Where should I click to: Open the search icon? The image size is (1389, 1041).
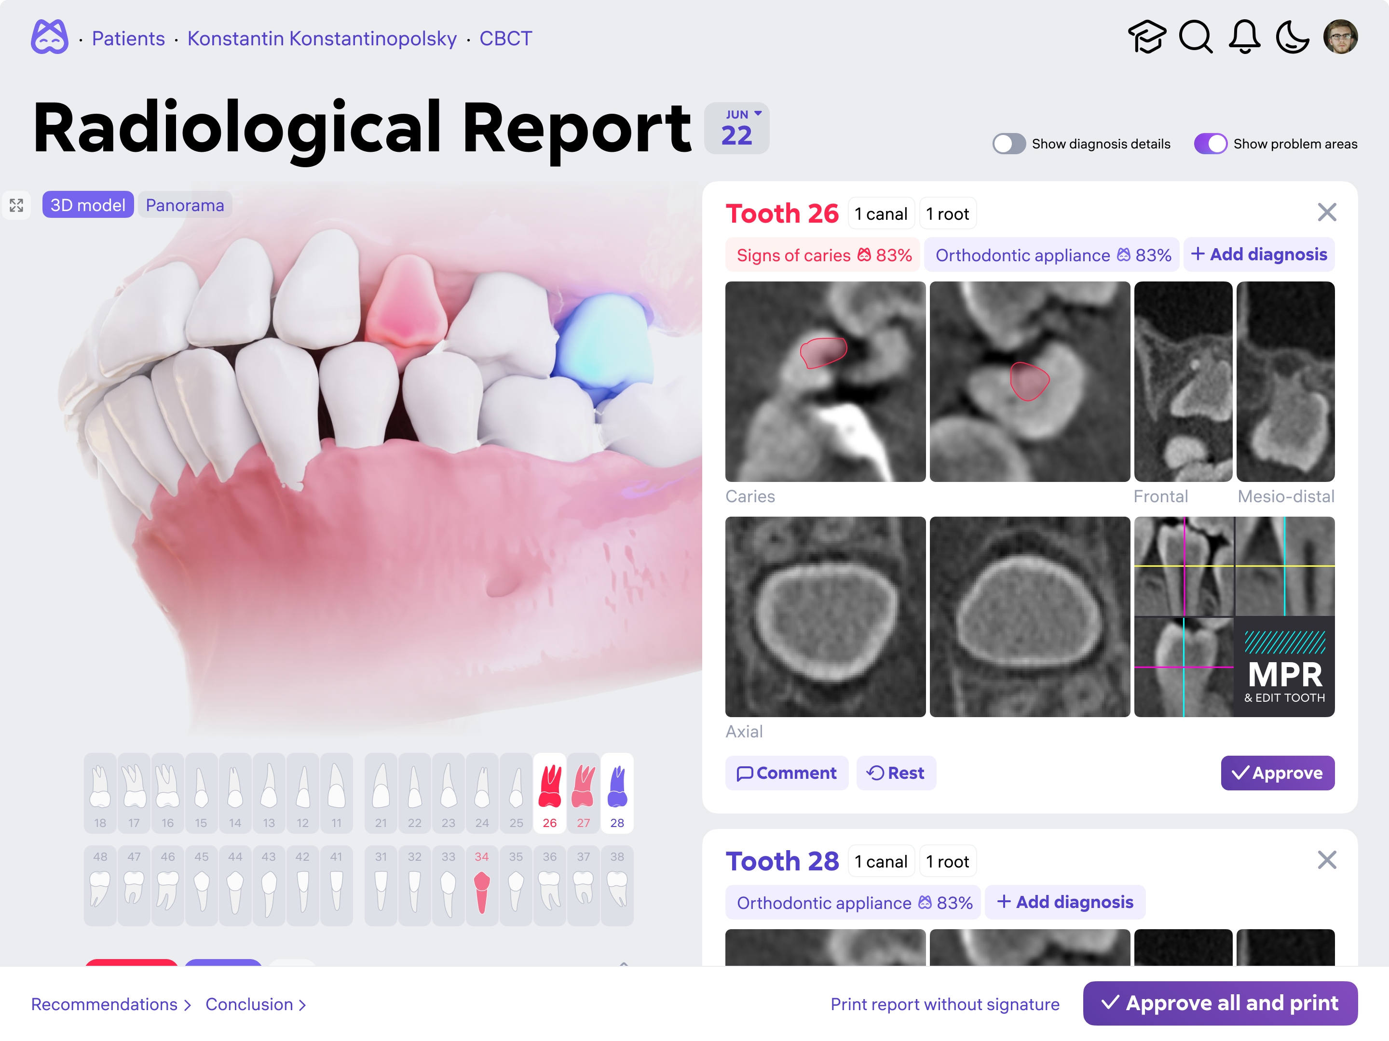(1196, 38)
